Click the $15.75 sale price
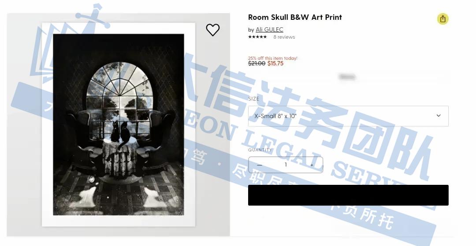The image size is (476, 246). [275, 63]
